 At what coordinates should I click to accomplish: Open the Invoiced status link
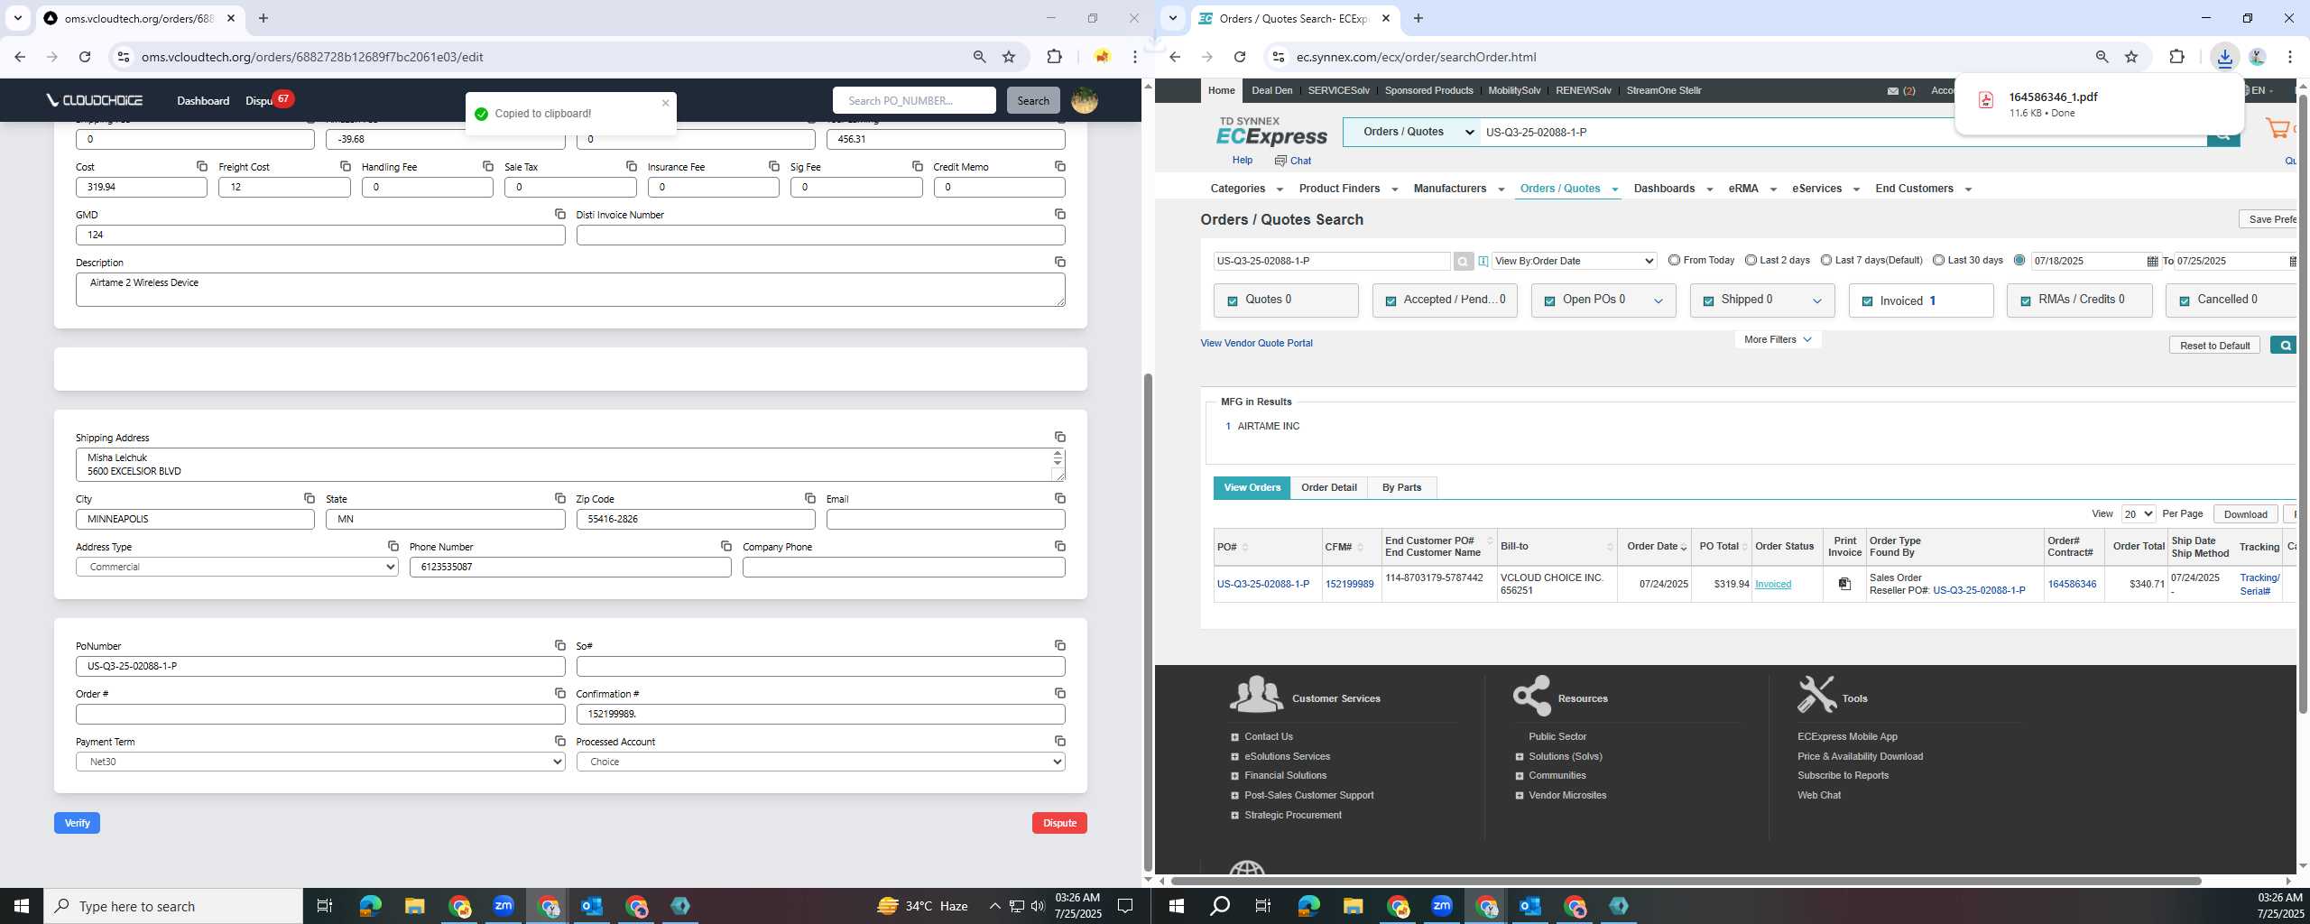pos(1772,584)
